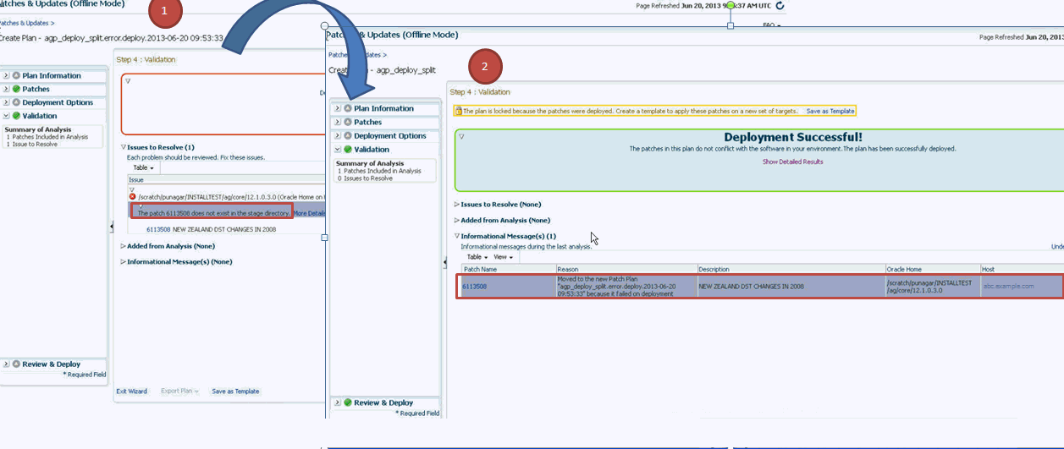Open the More Details link for missing patch

309,213
